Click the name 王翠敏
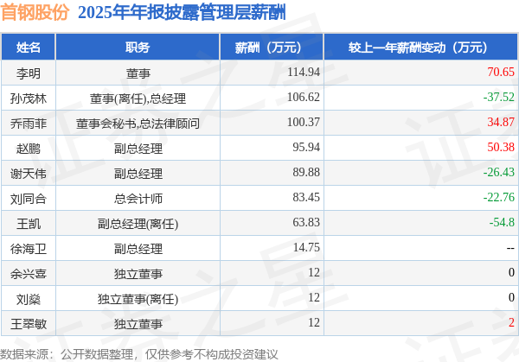The width and height of the screenshot is (519, 362). click(x=29, y=324)
